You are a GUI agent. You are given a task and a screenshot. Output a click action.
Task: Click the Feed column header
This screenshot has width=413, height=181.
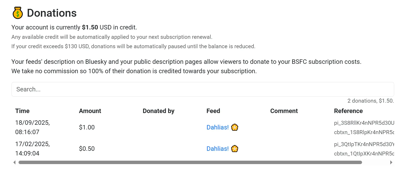click(x=213, y=111)
